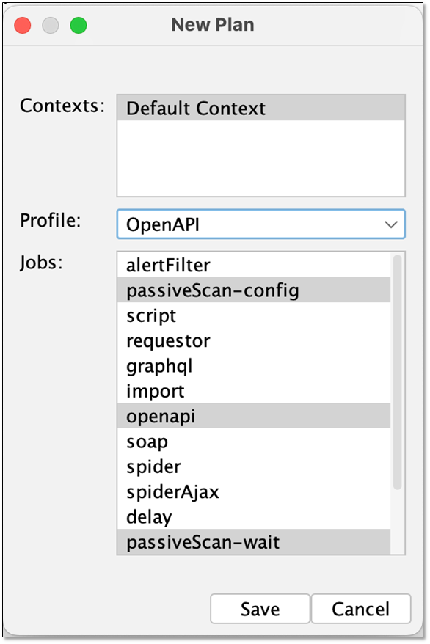Pick the delay job
Viewport: 430px width, 644px height.
tap(254, 516)
